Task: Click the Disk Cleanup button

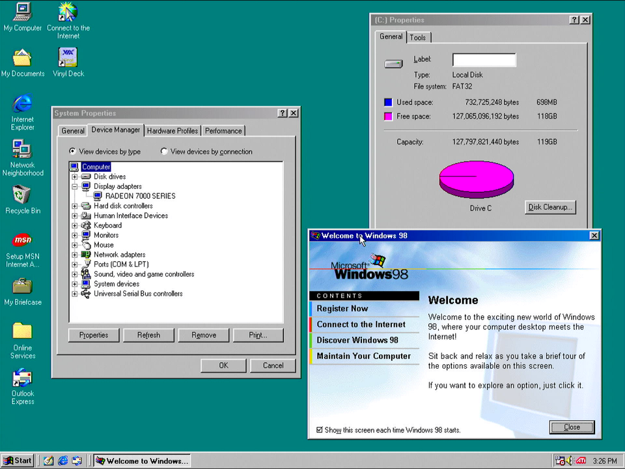Action: [x=549, y=206]
